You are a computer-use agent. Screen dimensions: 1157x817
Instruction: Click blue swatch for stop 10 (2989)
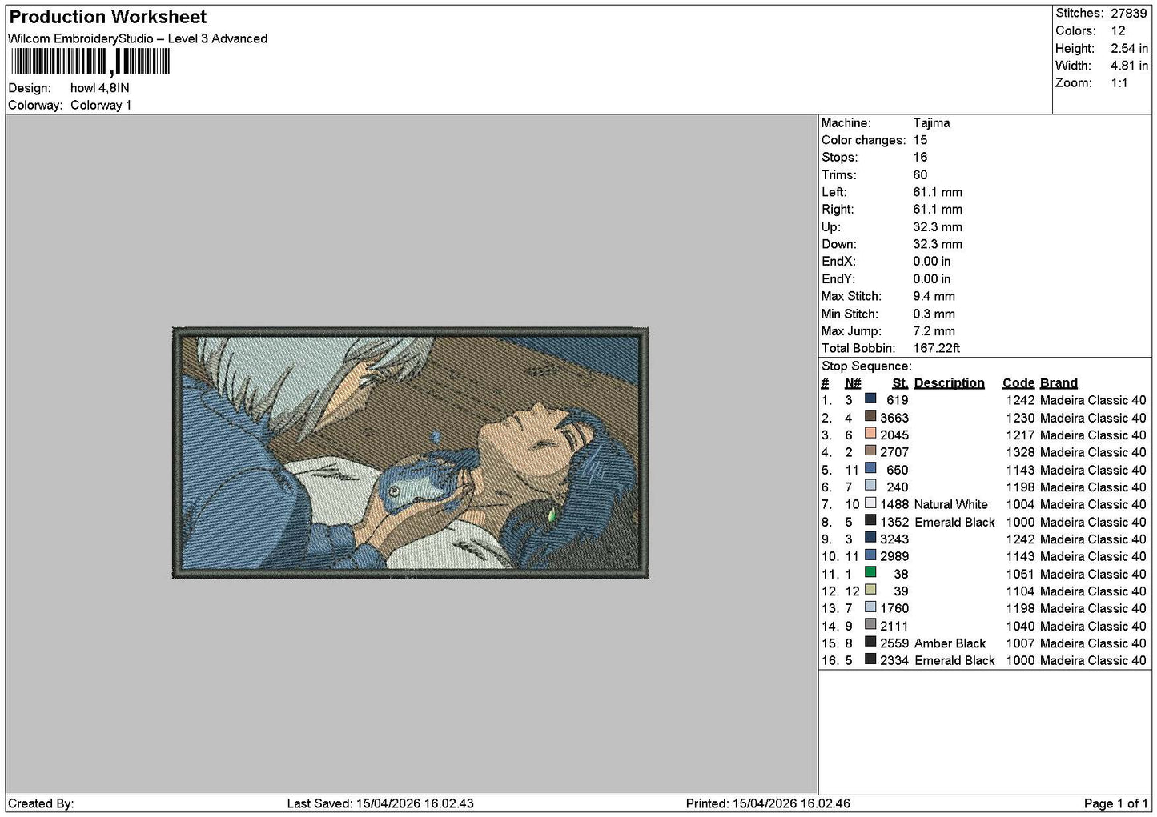pos(870,556)
